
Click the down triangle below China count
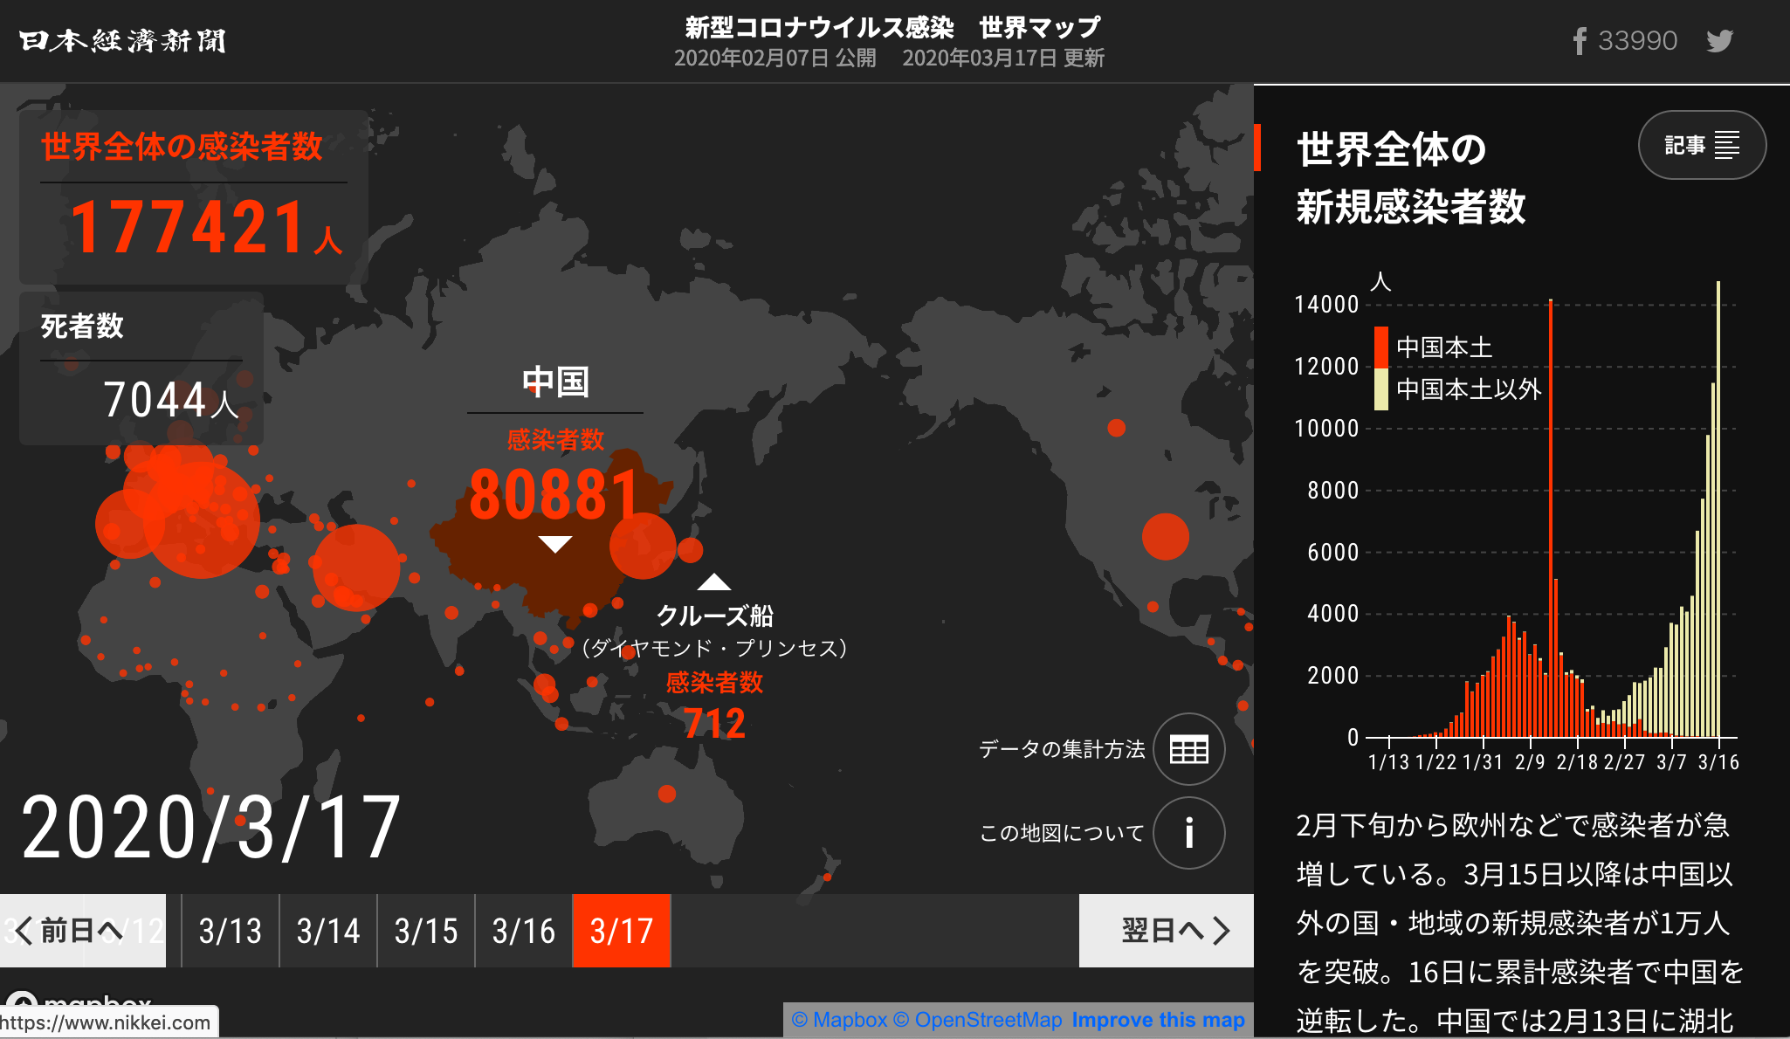click(x=555, y=544)
